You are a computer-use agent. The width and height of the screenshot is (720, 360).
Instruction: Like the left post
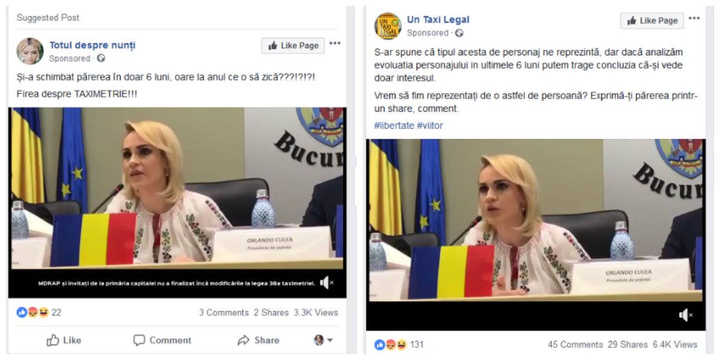(x=64, y=340)
